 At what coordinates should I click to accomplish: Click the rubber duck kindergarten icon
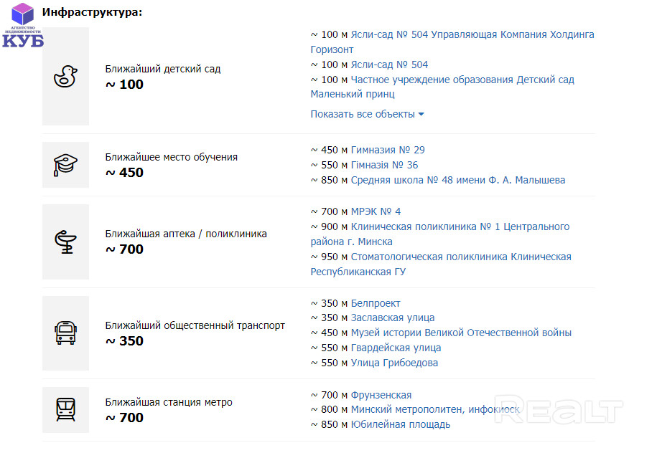(65, 77)
